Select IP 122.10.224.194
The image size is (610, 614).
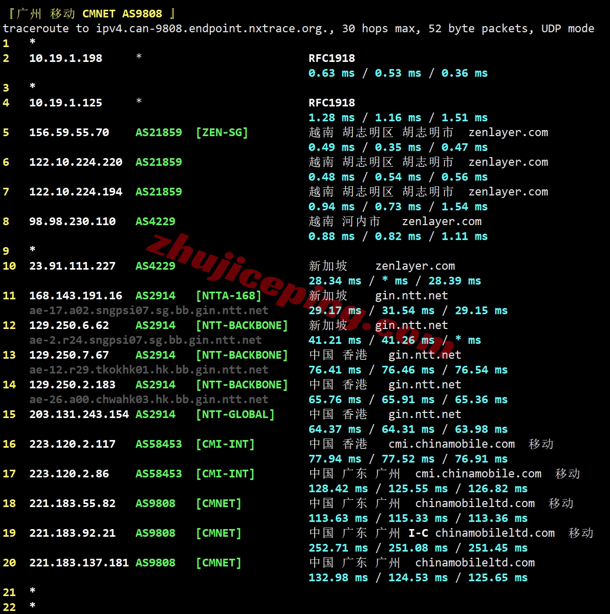click(76, 192)
